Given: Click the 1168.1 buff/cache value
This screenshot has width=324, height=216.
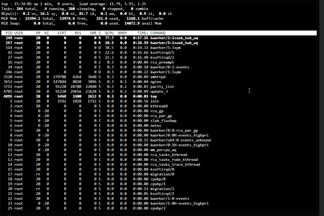Looking at the screenshot, I should pyautogui.click(x=133, y=18).
